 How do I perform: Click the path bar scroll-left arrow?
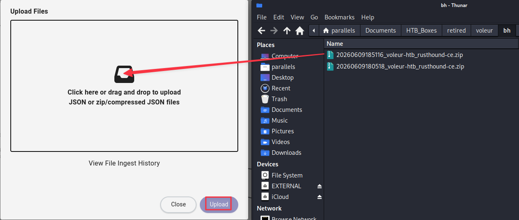[314, 31]
